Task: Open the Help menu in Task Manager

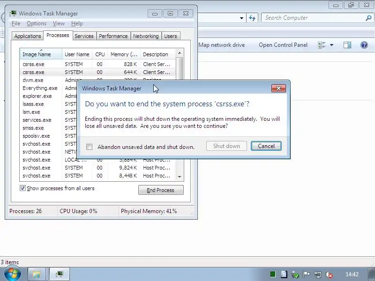Action: (x=77, y=23)
